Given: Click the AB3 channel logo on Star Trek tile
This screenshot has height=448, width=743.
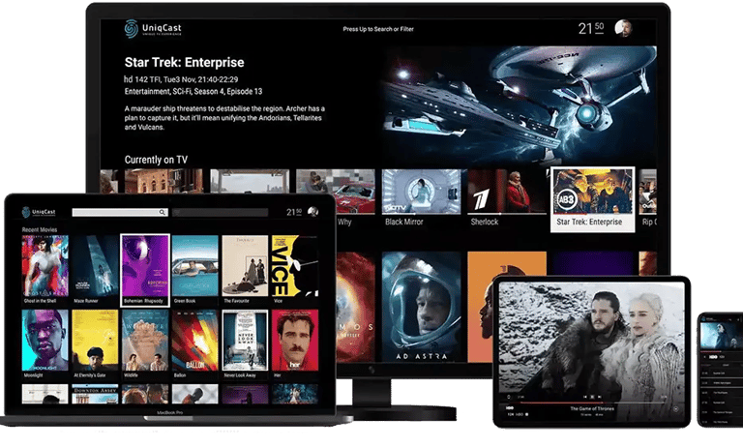Looking at the screenshot, I should [x=566, y=199].
